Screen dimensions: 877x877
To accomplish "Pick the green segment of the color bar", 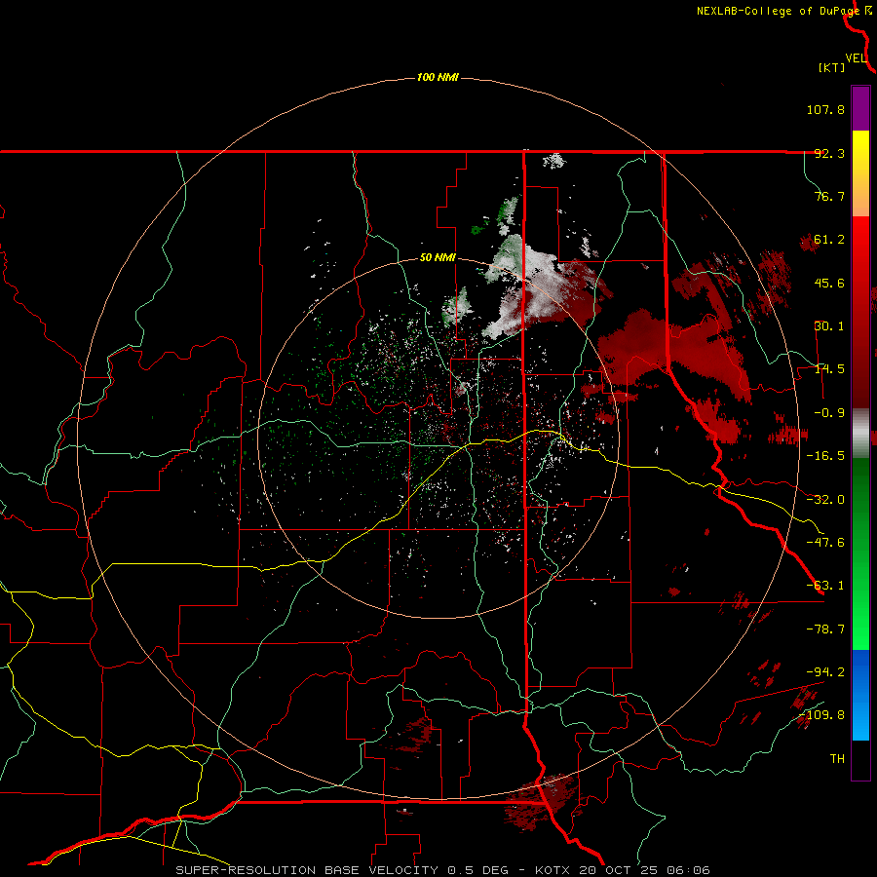I will [860, 553].
